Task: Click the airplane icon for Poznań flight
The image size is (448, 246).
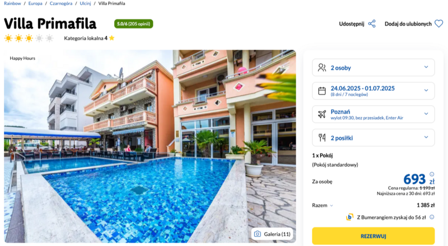Action: (322, 114)
